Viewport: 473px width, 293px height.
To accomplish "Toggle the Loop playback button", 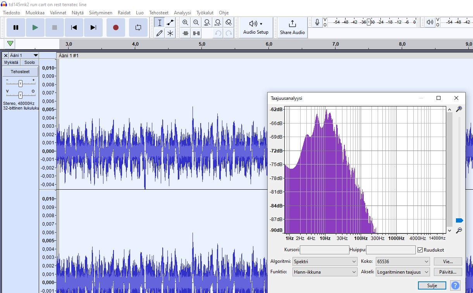I will coord(138,27).
